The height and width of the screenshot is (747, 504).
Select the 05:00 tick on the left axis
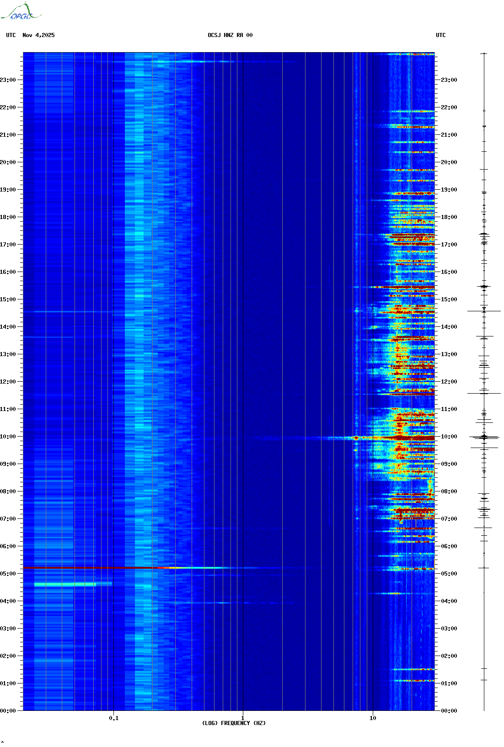click(8, 574)
